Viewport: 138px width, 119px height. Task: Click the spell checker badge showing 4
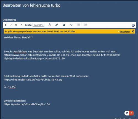(129, 113)
